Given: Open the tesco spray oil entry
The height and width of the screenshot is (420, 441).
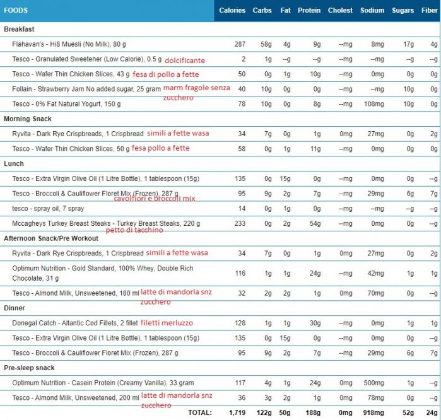Looking at the screenshot, I should coord(48,208).
